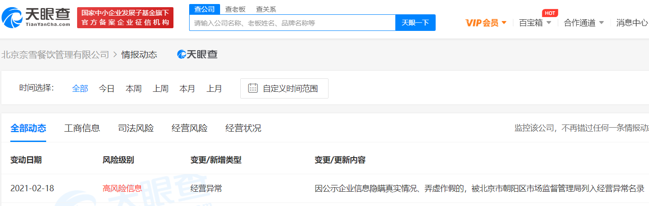Click the calendar icon for custom time range
The height and width of the screenshot is (206, 649).
(x=253, y=88)
